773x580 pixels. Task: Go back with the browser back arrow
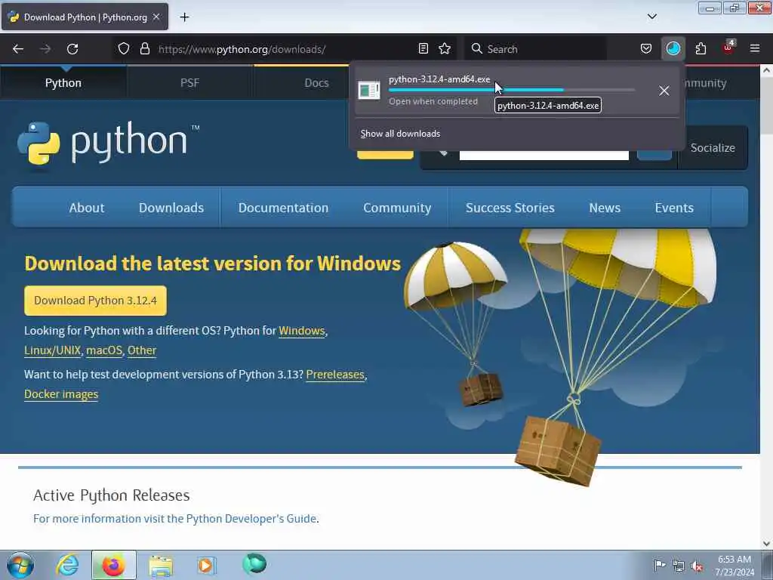18,49
